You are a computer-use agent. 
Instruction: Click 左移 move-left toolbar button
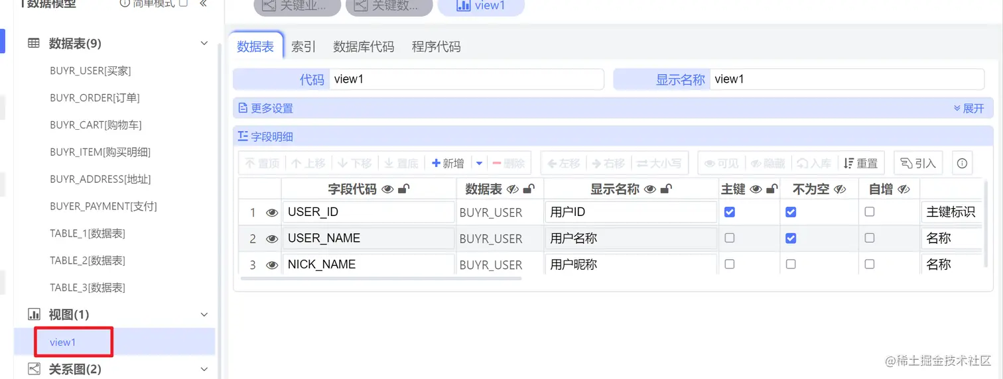click(x=565, y=163)
